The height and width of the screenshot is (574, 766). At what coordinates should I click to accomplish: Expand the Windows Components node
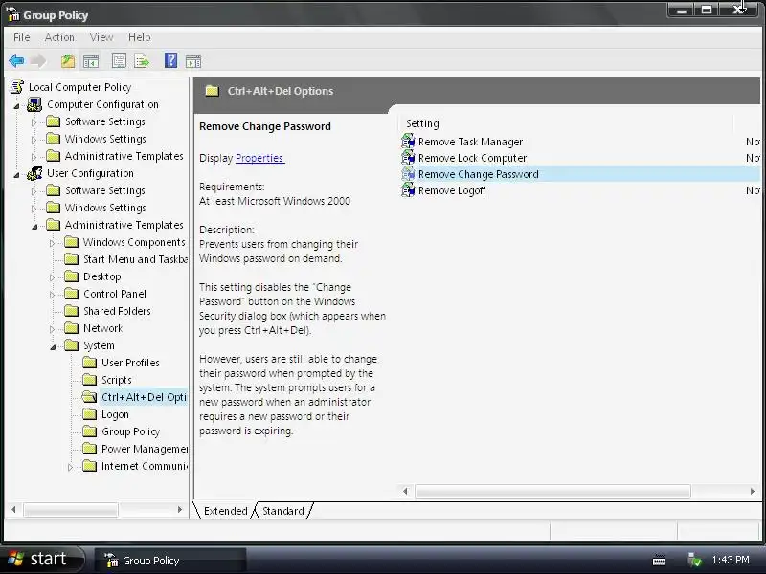[x=52, y=243]
